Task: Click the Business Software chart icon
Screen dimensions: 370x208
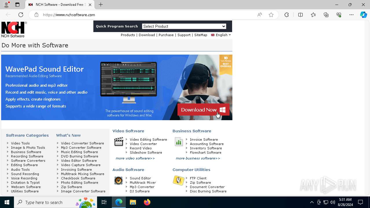Action: pyautogui.click(x=179, y=142)
